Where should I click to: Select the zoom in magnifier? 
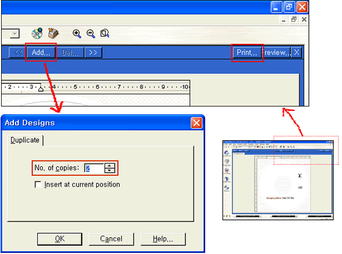click(77, 34)
